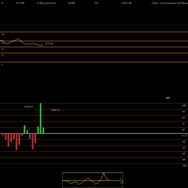Viewport: 188px width, 188px height.
Task: Click the NSIL_BE symbol text in header
Action: coord(127,3)
